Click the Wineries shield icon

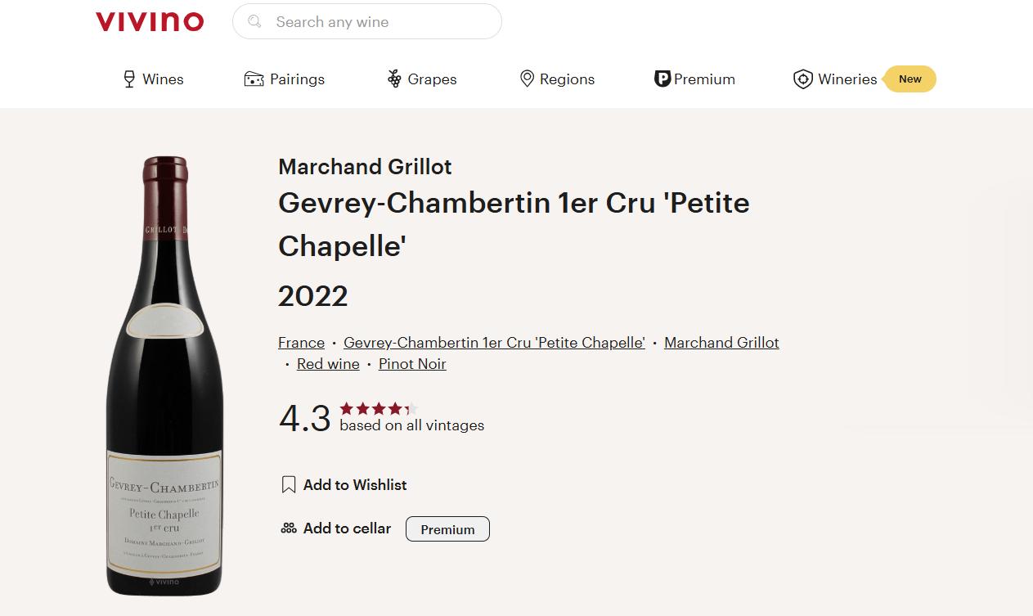click(802, 79)
